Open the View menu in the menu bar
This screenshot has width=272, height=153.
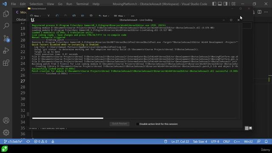(x=50, y=4)
